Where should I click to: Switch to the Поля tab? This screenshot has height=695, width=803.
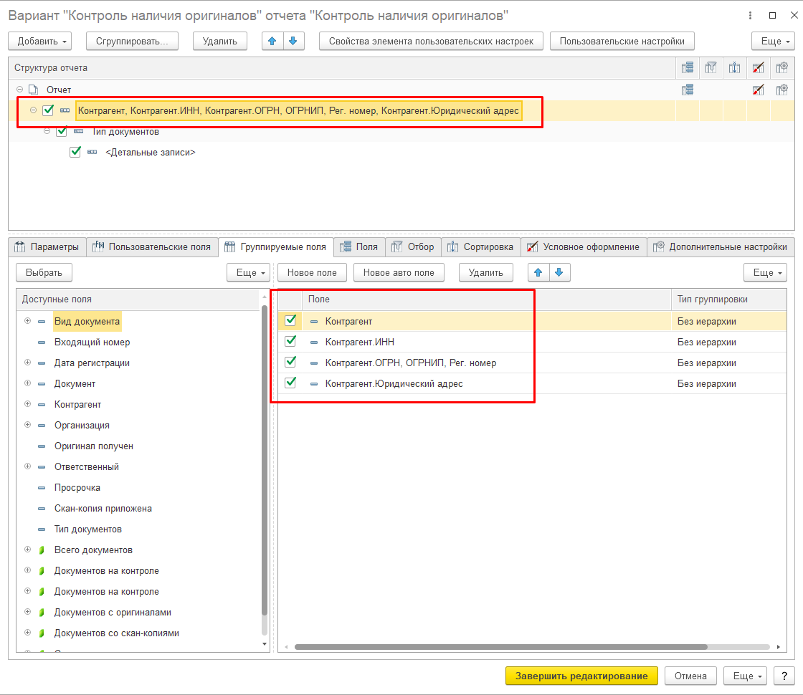[359, 246]
